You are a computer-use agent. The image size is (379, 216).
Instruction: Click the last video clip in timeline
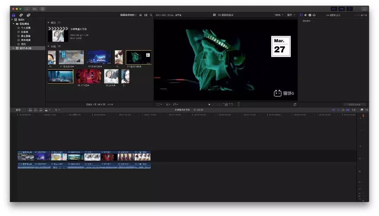(x=142, y=156)
